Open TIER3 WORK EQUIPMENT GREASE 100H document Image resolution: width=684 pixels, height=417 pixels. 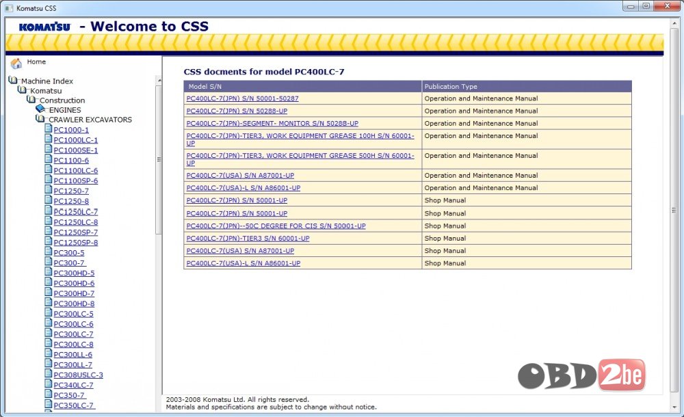pos(300,139)
